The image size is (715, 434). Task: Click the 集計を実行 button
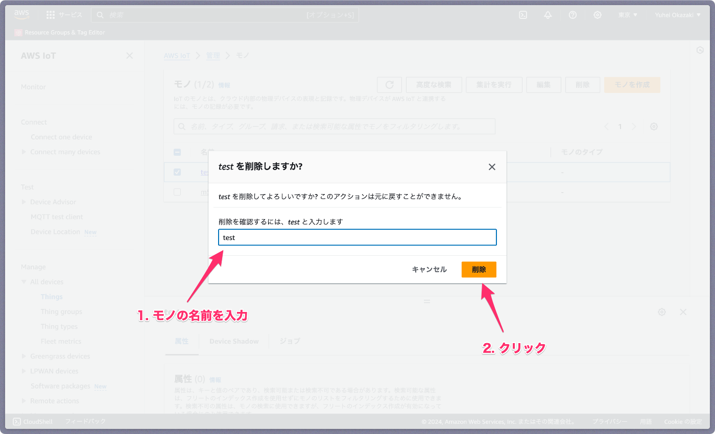pos(494,85)
